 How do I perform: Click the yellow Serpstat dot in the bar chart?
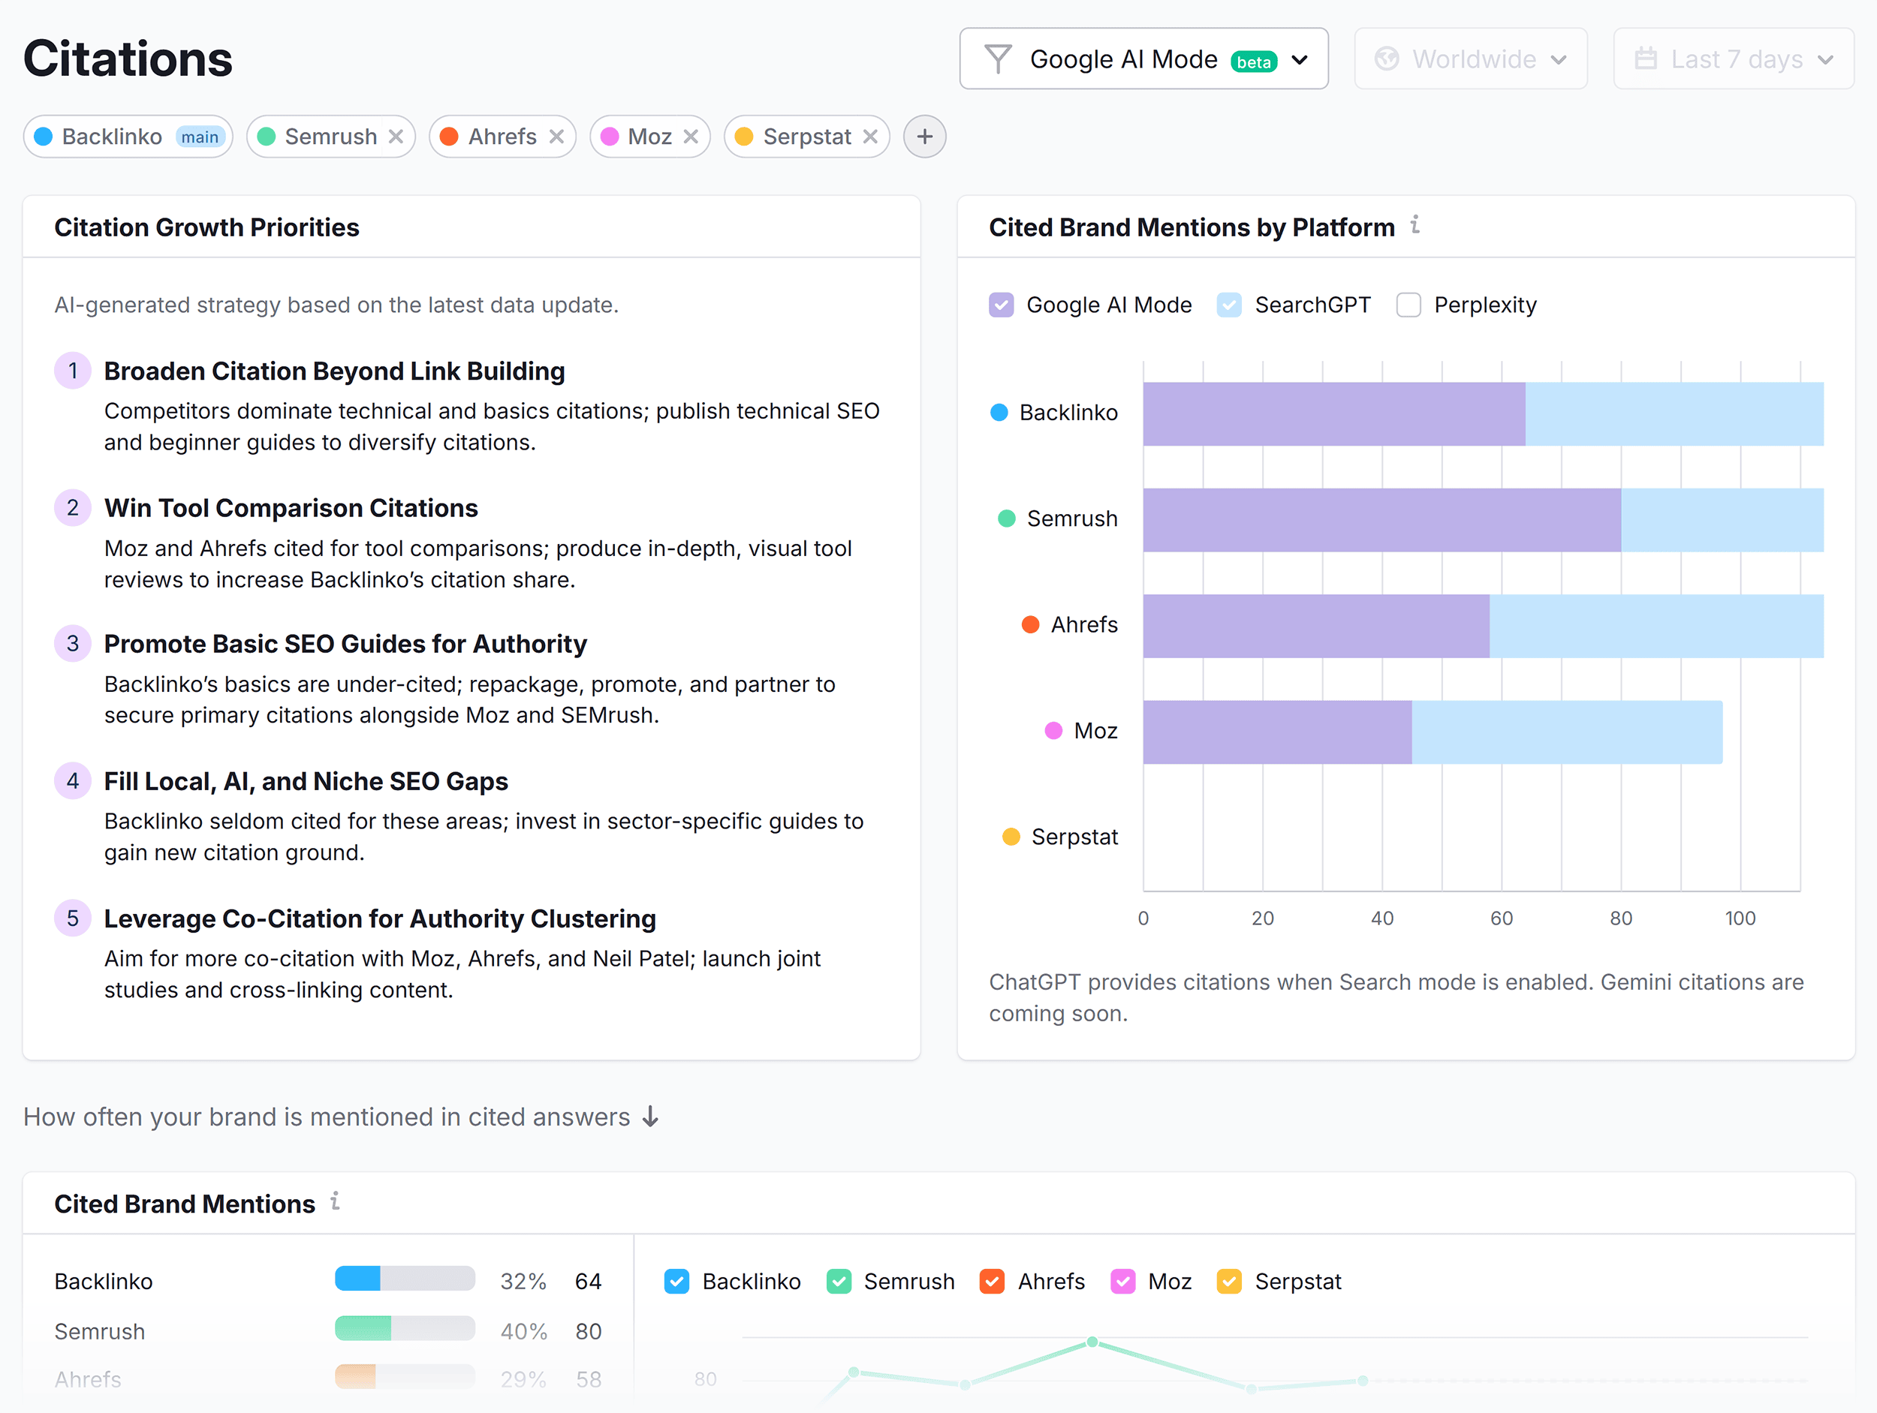(x=1011, y=836)
